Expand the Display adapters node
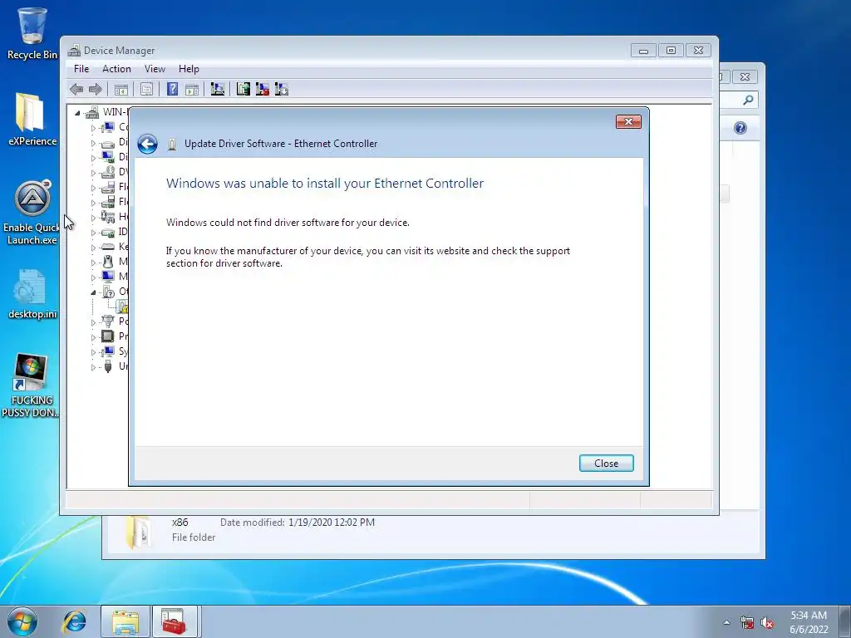 (x=93, y=158)
